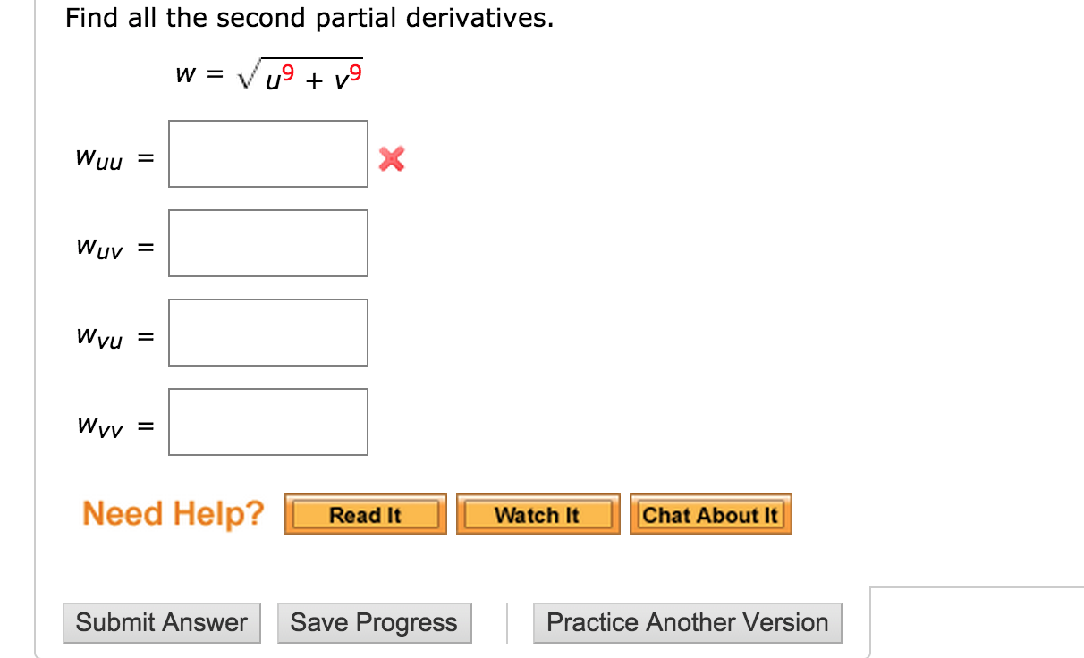Click the w_uv label text

pos(98,249)
